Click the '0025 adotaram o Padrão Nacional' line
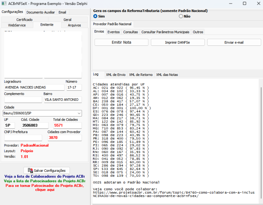This screenshot has width=263, height=205. point(126,182)
